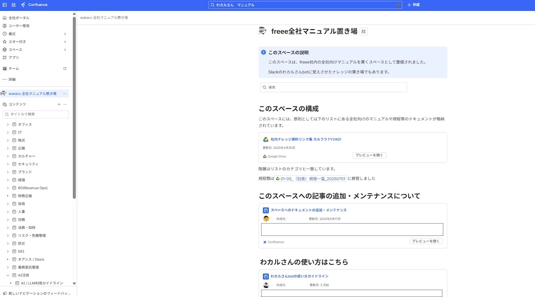
Task: Click プレビューを開く on the Google Drive card
Action: [x=369, y=155]
